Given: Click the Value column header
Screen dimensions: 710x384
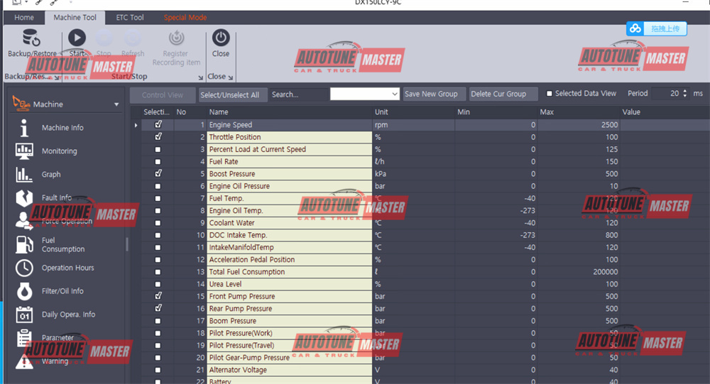Looking at the screenshot, I should tap(665, 112).
